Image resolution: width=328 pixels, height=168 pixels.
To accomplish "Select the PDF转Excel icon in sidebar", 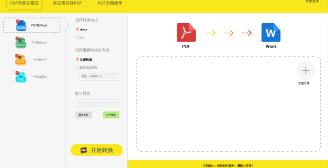I will click(20, 43).
